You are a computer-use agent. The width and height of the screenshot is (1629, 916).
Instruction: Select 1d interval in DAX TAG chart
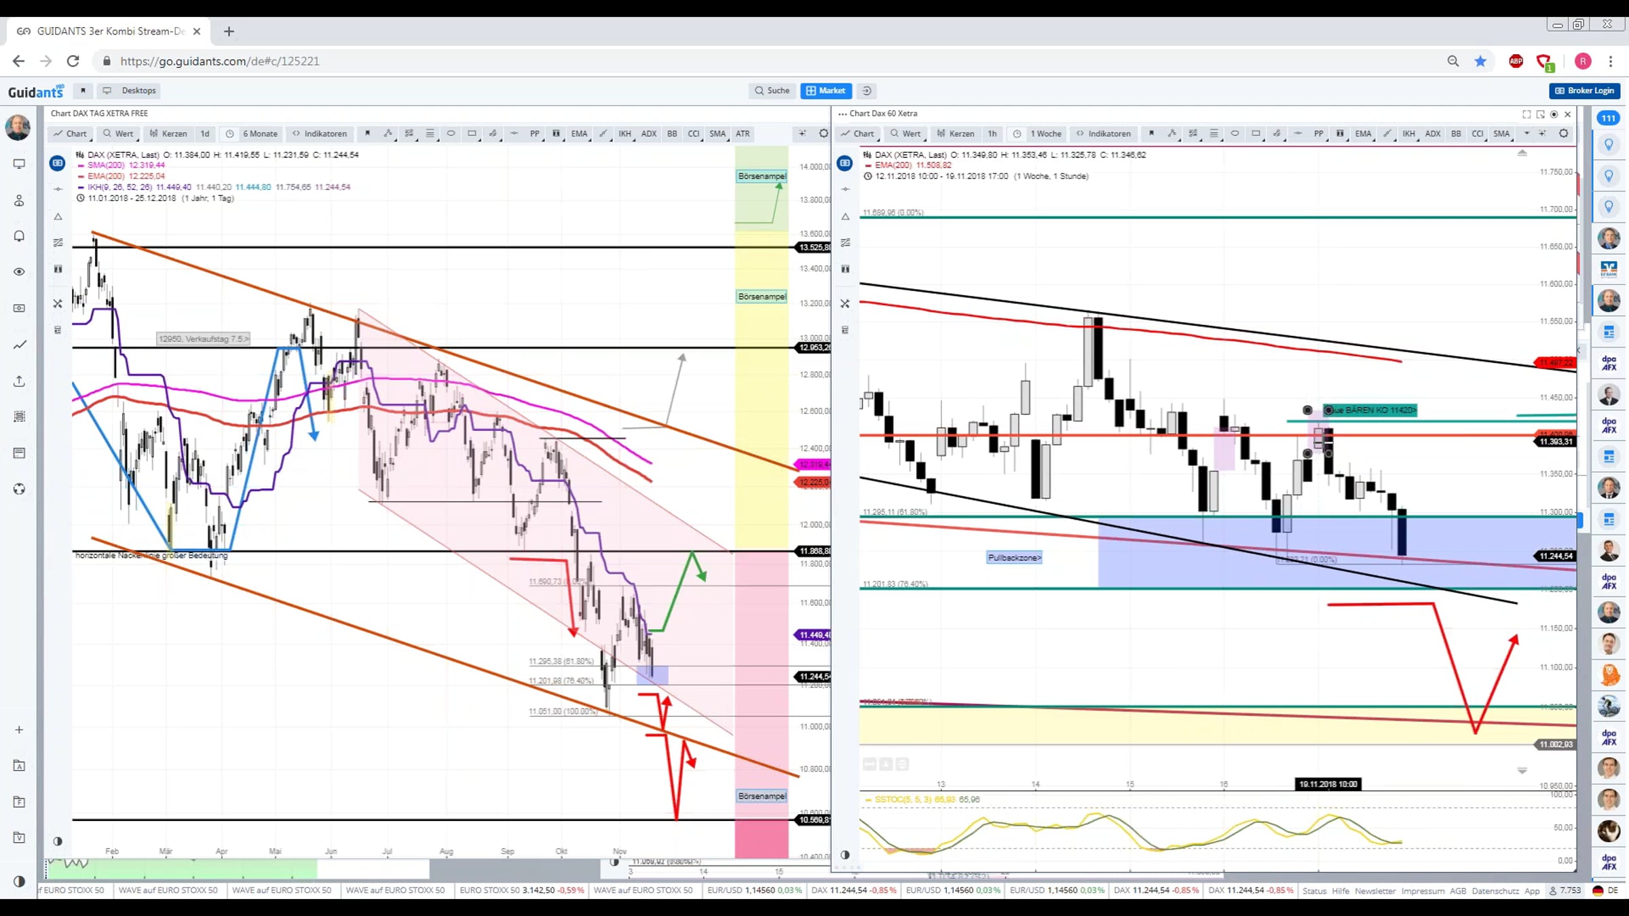point(205,134)
